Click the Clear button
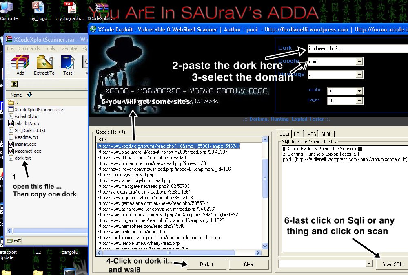Screen dimensions: 408x275 tap(249, 264)
